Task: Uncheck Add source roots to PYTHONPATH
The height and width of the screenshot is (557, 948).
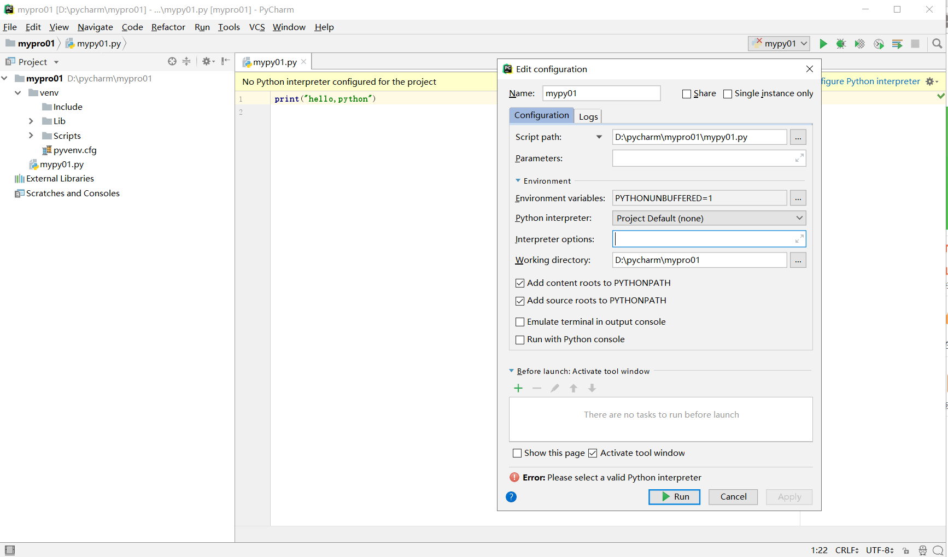Action: coord(520,301)
